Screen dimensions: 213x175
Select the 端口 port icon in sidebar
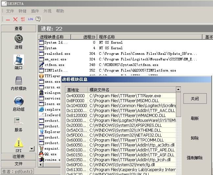pos(19,60)
